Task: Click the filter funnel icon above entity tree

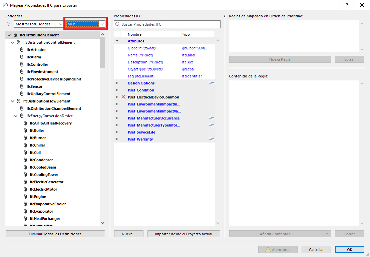Action: (9, 24)
